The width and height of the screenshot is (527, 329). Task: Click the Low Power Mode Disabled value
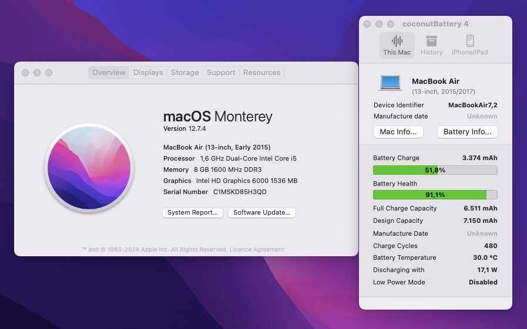pyautogui.click(x=483, y=283)
